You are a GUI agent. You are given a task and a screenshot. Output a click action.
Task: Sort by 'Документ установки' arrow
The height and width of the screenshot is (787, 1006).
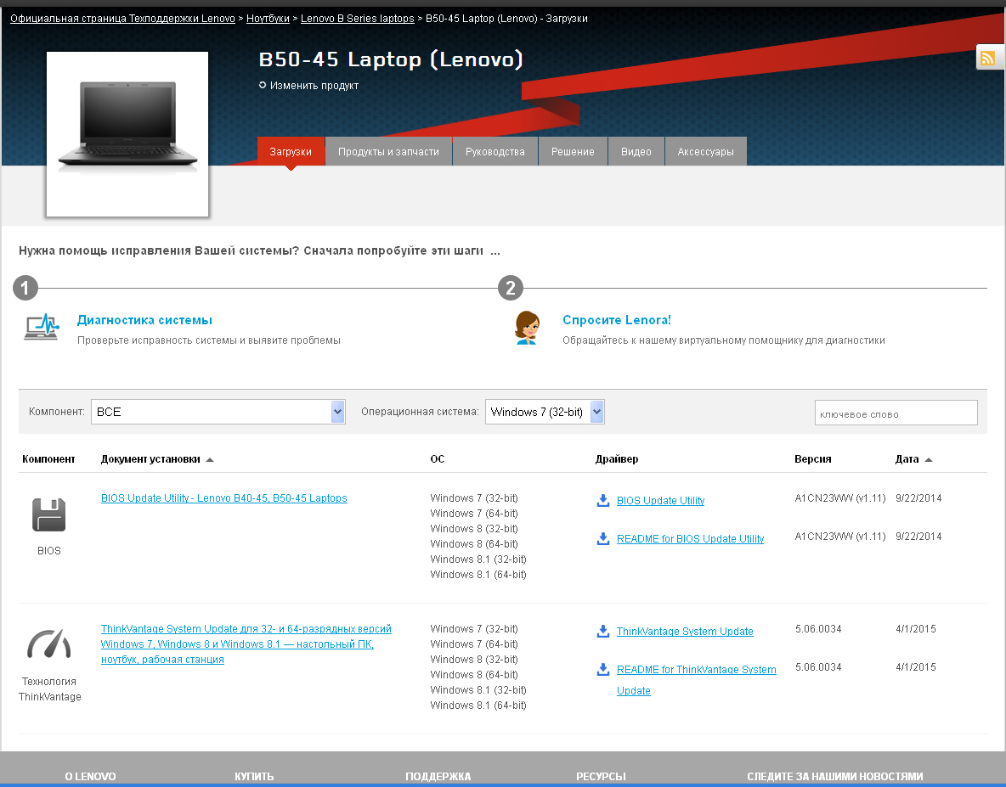pos(210,459)
